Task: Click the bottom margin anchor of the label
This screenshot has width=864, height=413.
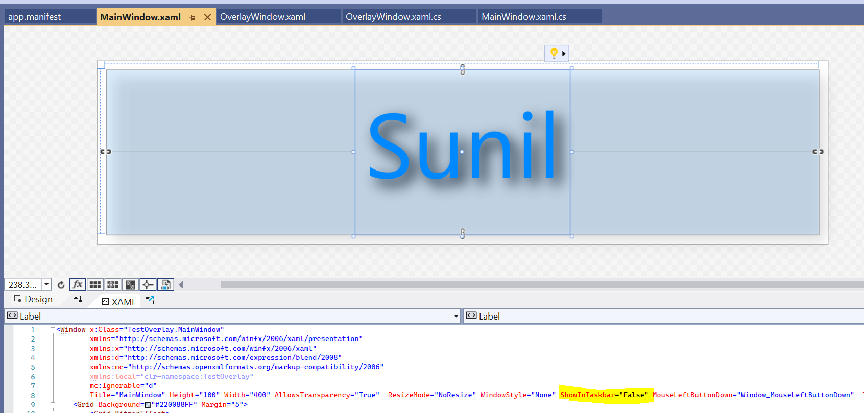Action: coord(463,233)
